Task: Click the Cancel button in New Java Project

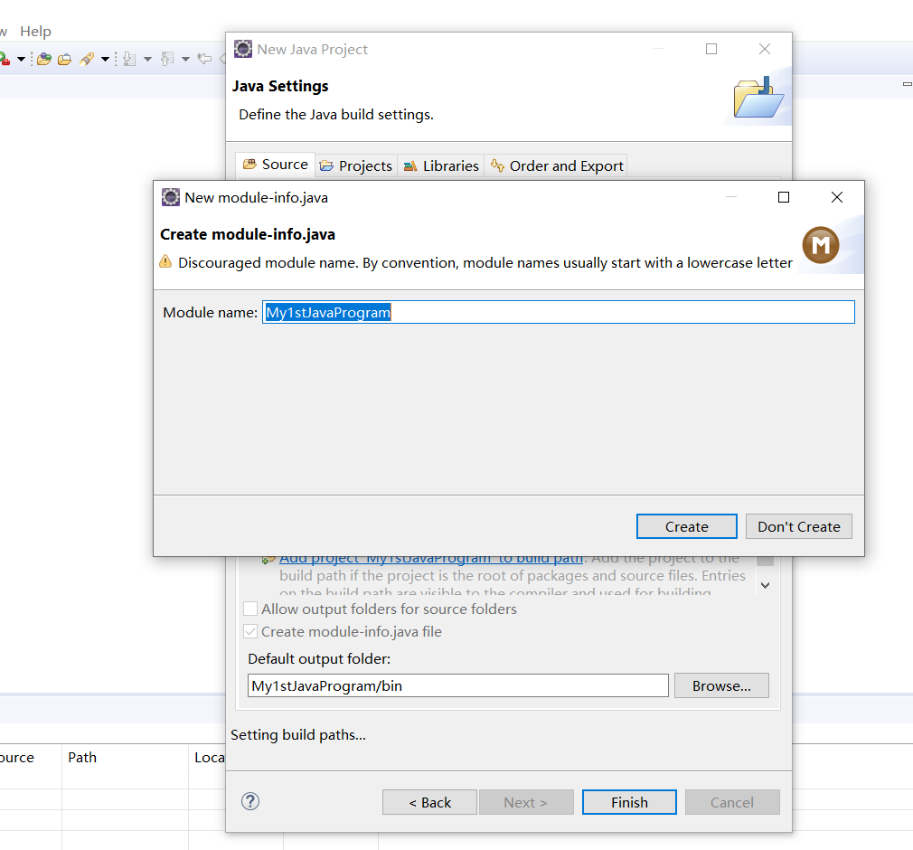Action: pyautogui.click(x=732, y=802)
